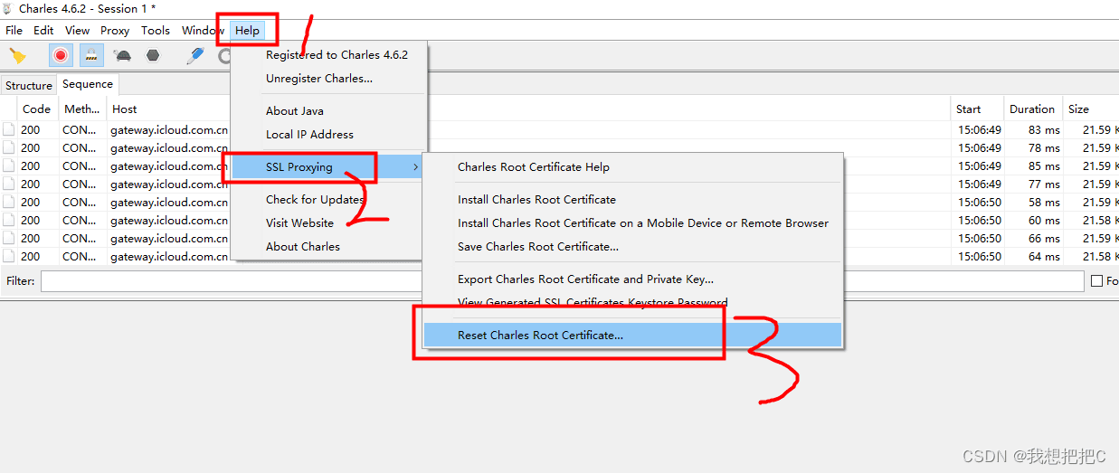This screenshot has height=473, width=1119.
Task: Open Charles Root Certificate Help
Action: point(534,166)
